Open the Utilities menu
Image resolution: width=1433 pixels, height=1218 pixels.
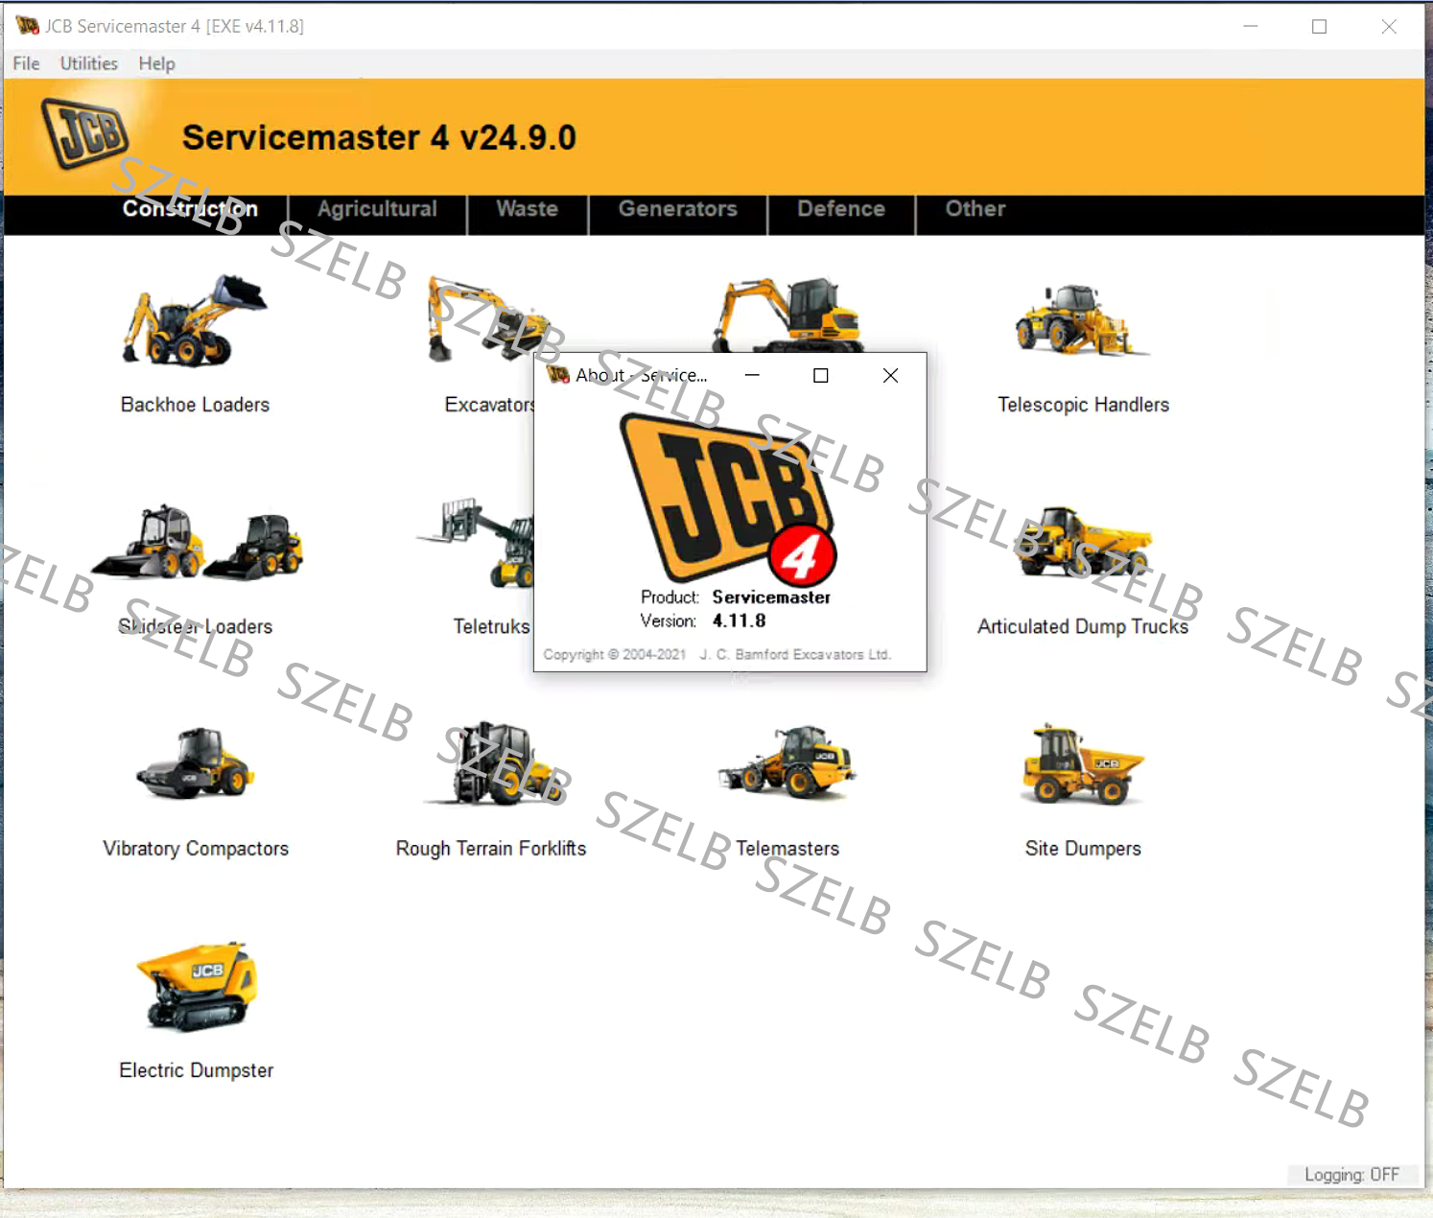click(89, 63)
